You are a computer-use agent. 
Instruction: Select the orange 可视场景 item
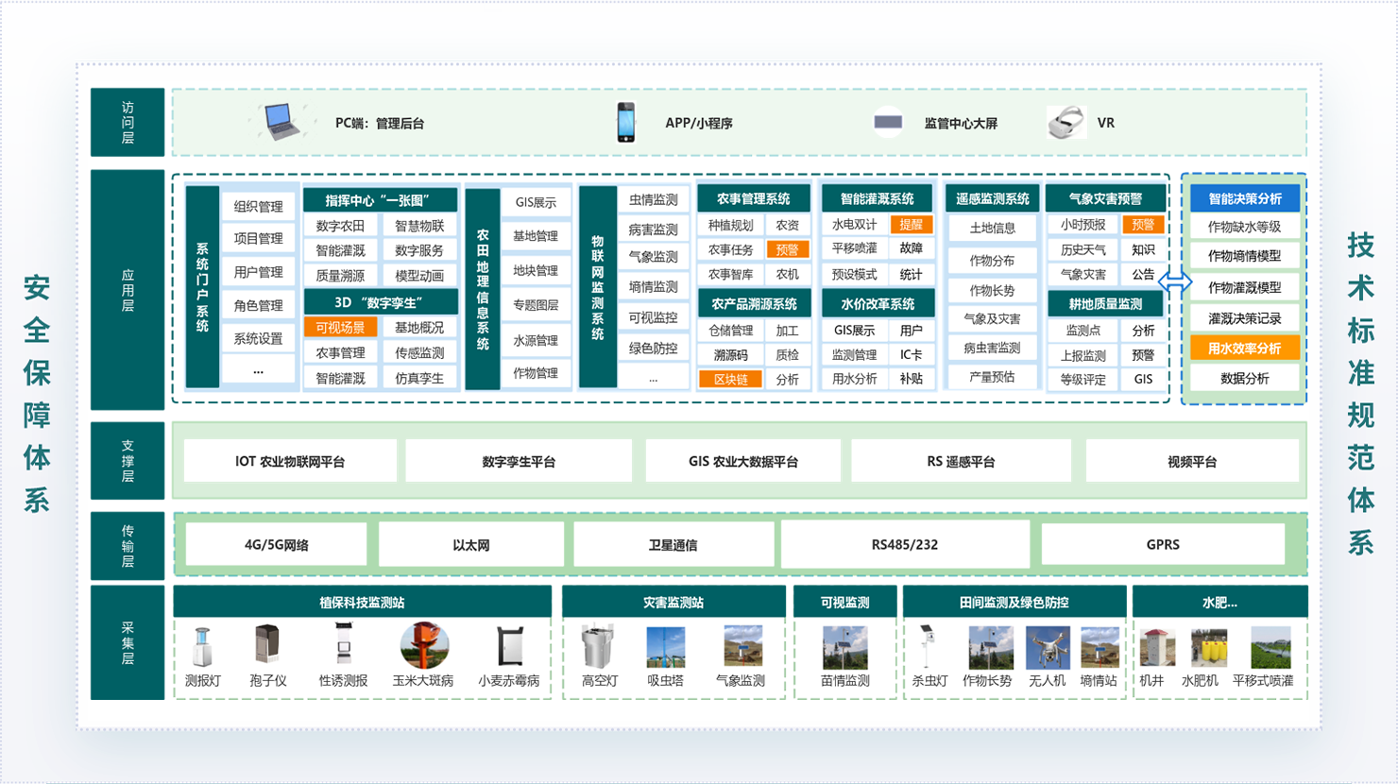coord(340,328)
